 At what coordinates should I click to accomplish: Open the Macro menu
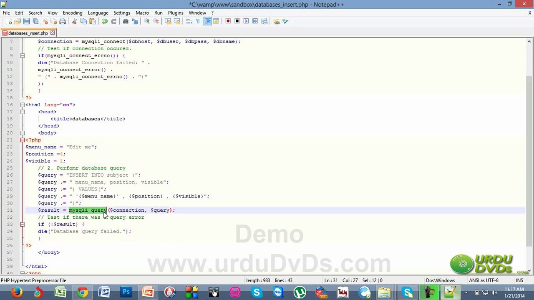pyautogui.click(x=142, y=13)
